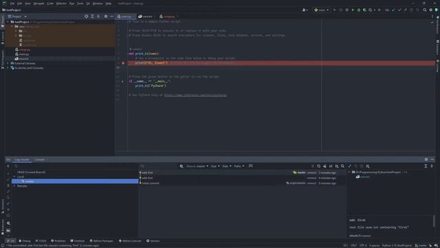Viewport: 440px width, 248px height.
Task: Open the Paths filter dropdown
Action: [239, 166]
